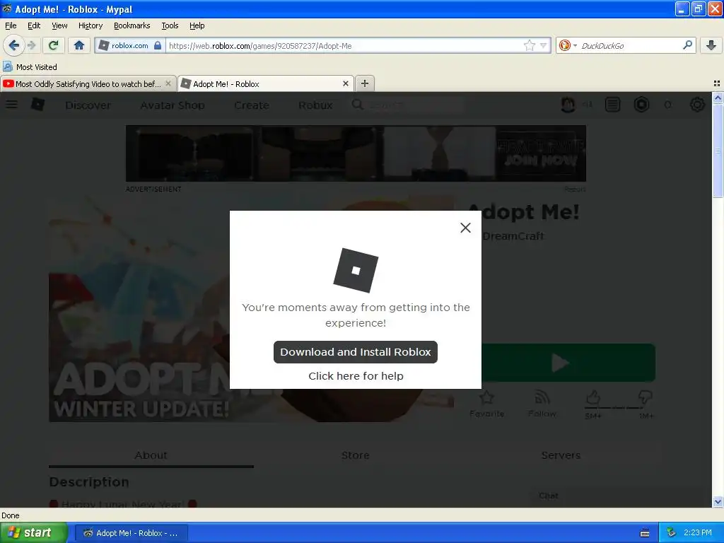Click the DreamCraft creator link

point(513,236)
